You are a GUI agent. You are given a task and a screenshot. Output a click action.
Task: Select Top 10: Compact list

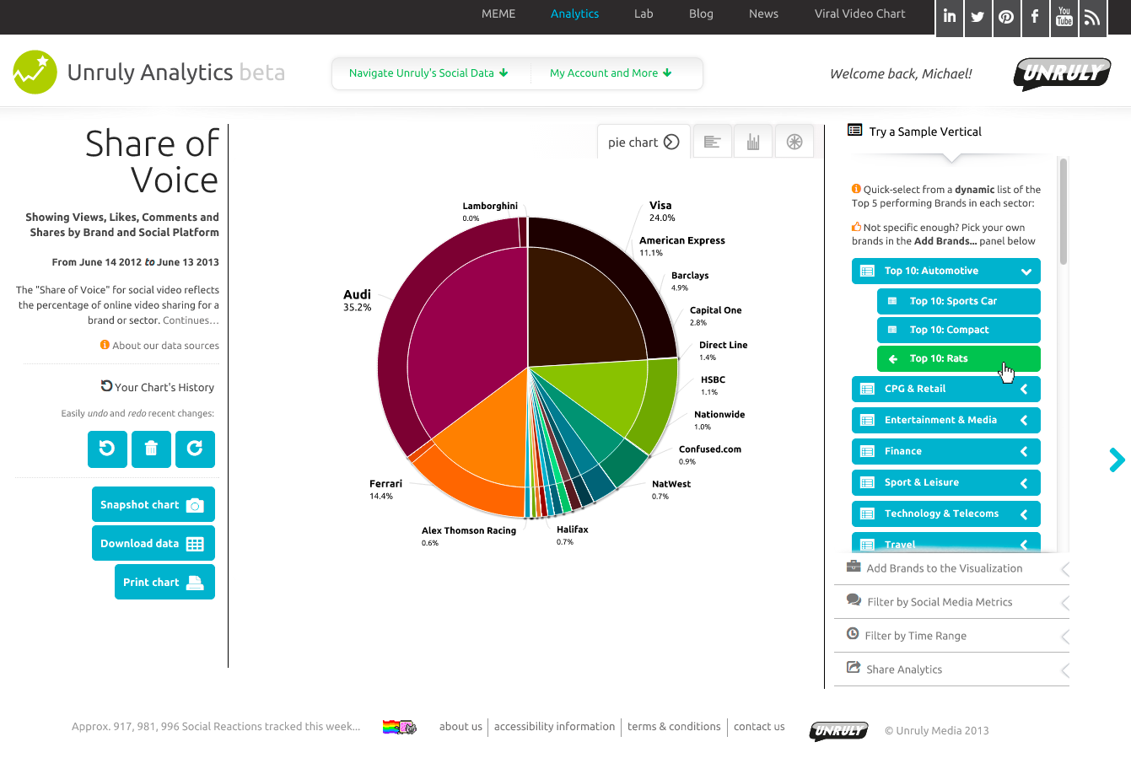[959, 330]
